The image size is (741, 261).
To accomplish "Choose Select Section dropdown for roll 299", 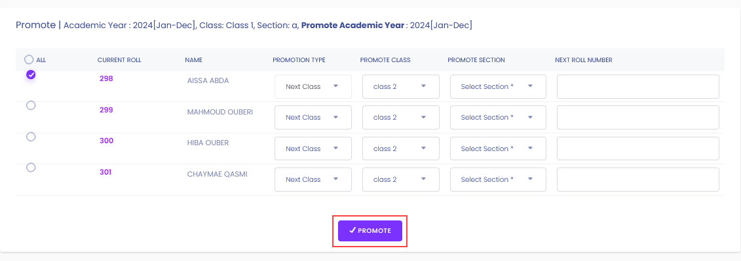I will [498, 117].
